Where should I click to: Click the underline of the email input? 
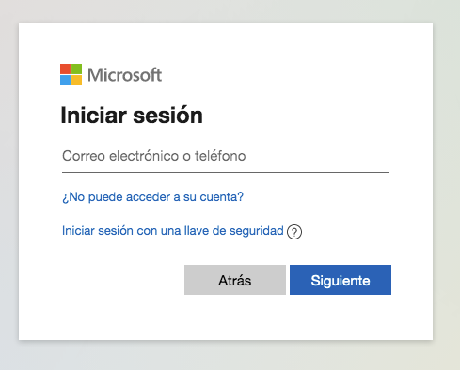[226, 172]
